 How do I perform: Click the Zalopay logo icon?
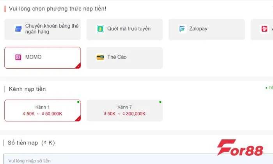click(x=182, y=29)
